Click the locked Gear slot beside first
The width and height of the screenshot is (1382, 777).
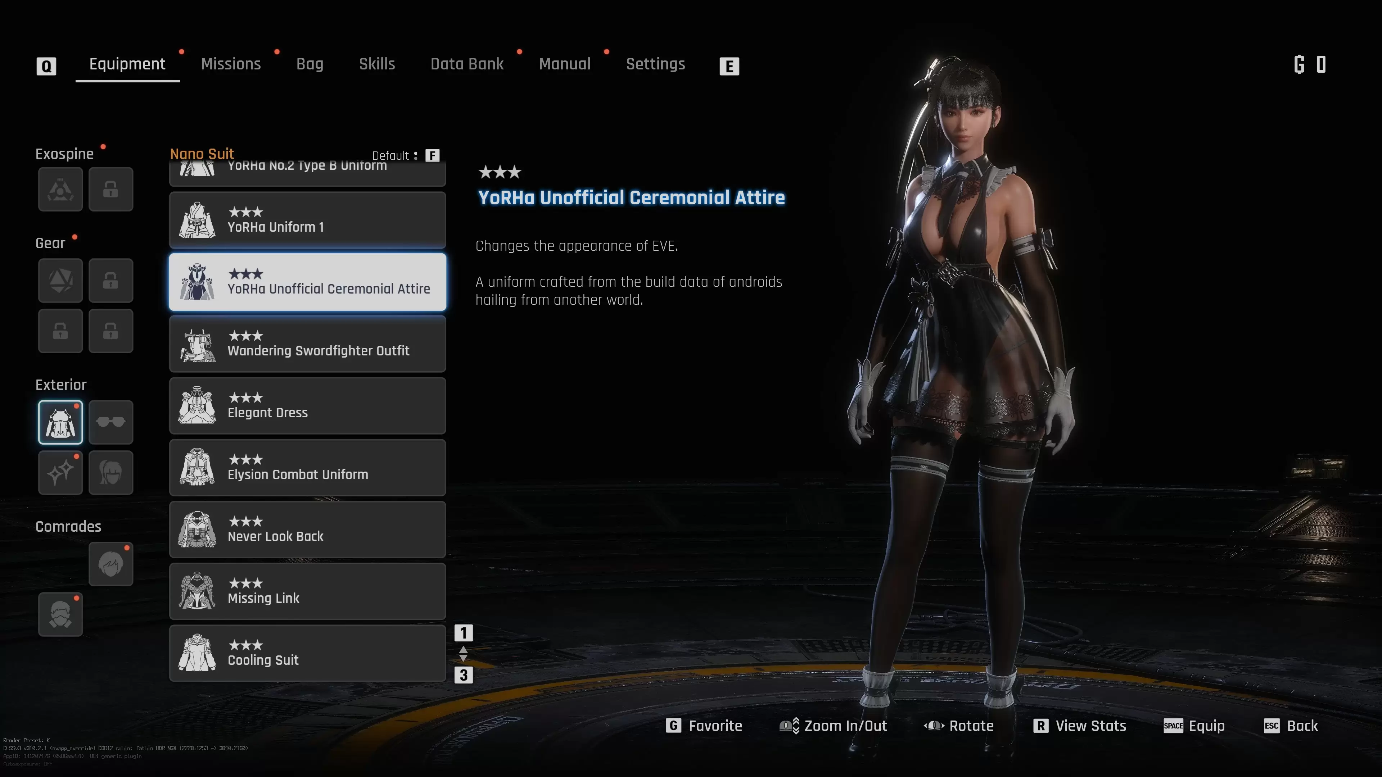click(x=111, y=281)
